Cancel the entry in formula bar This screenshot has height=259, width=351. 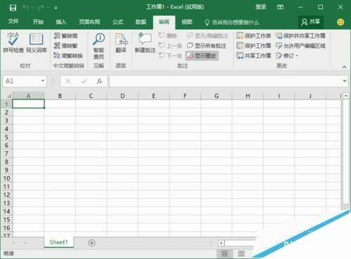(68, 81)
